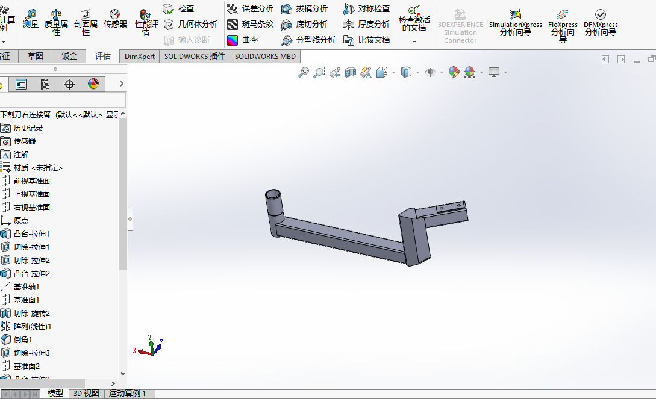
Task: Launch FloXpress 分析向导
Action: coord(563,26)
